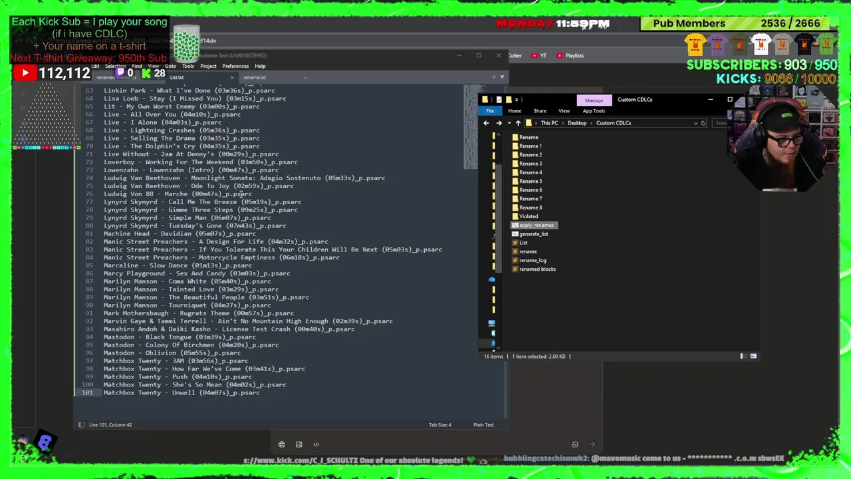Open the Project menu
Viewport: 851px width, 479px height.
click(208, 66)
